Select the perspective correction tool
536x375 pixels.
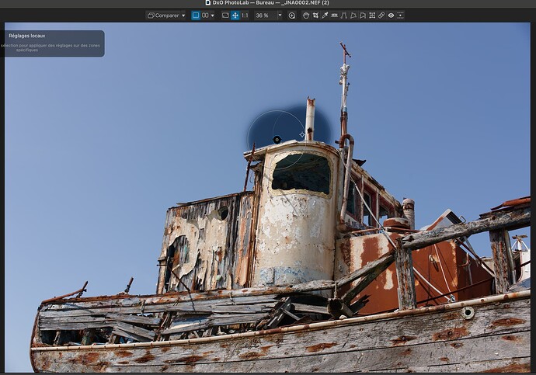[x=343, y=16]
